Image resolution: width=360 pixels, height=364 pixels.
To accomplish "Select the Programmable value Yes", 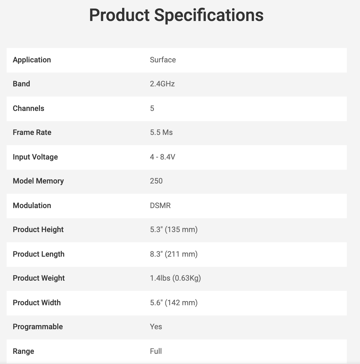I will [x=156, y=327].
